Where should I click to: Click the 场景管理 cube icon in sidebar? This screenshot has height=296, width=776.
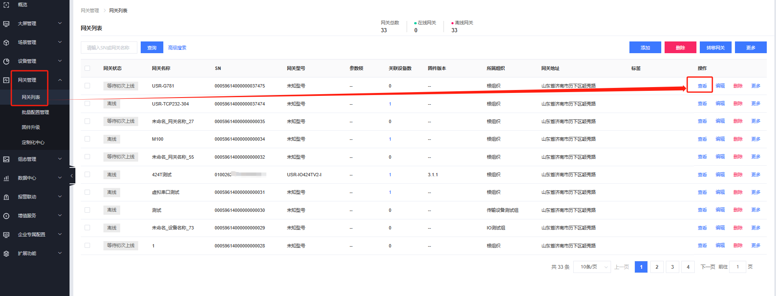[6, 43]
